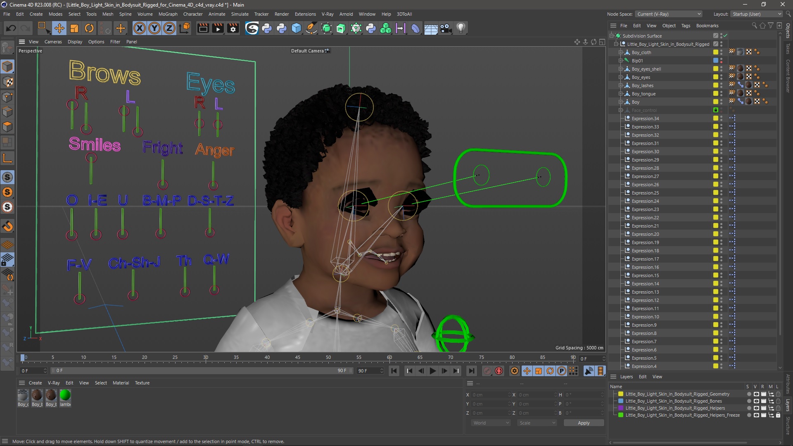Click Enable Snap magnet icon

[x=7, y=226]
